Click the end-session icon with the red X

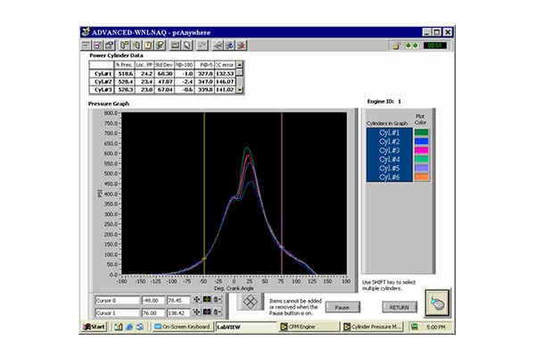pyautogui.click(x=241, y=46)
